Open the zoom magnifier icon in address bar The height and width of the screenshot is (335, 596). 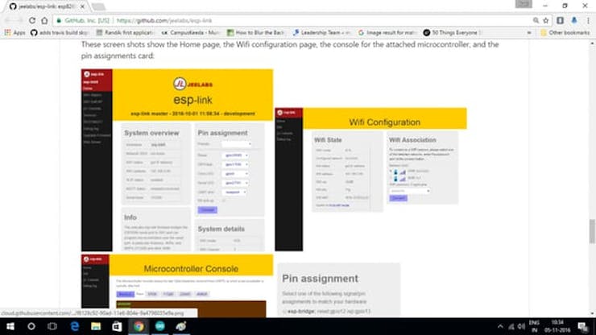pos(536,20)
